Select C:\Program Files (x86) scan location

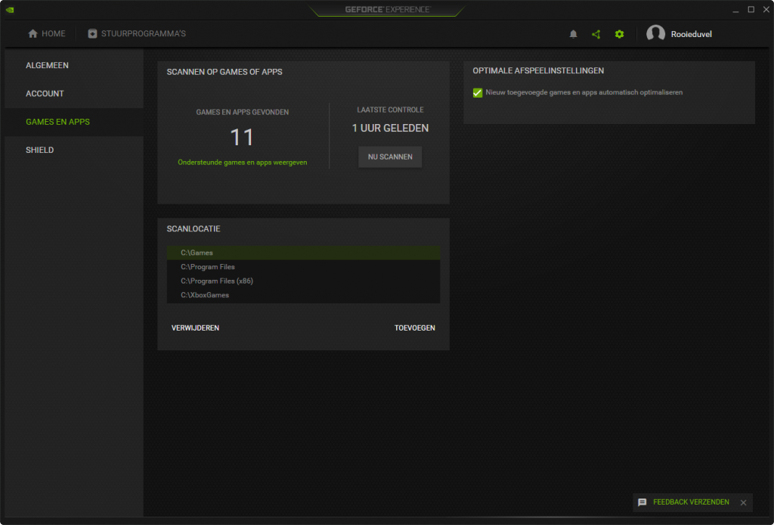click(303, 281)
